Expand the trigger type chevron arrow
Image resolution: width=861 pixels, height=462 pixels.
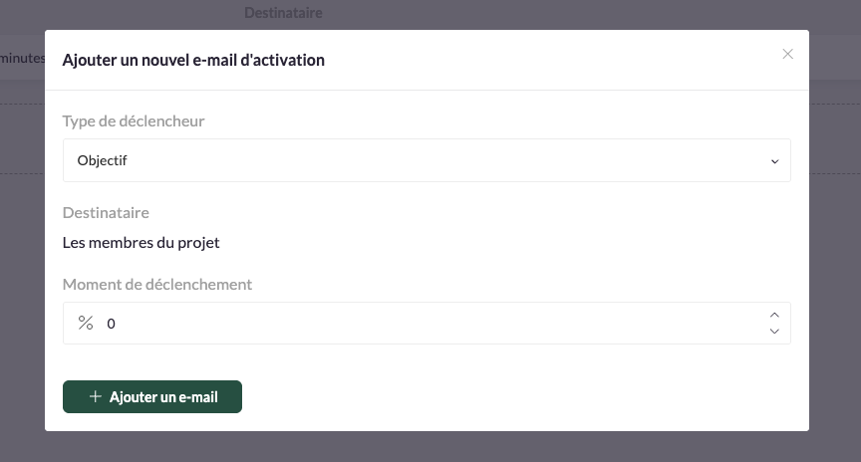click(774, 161)
